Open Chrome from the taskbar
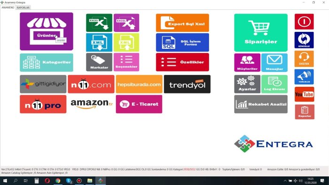The width and height of the screenshot is (329, 185). pyautogui.click(x=58, y=181)
